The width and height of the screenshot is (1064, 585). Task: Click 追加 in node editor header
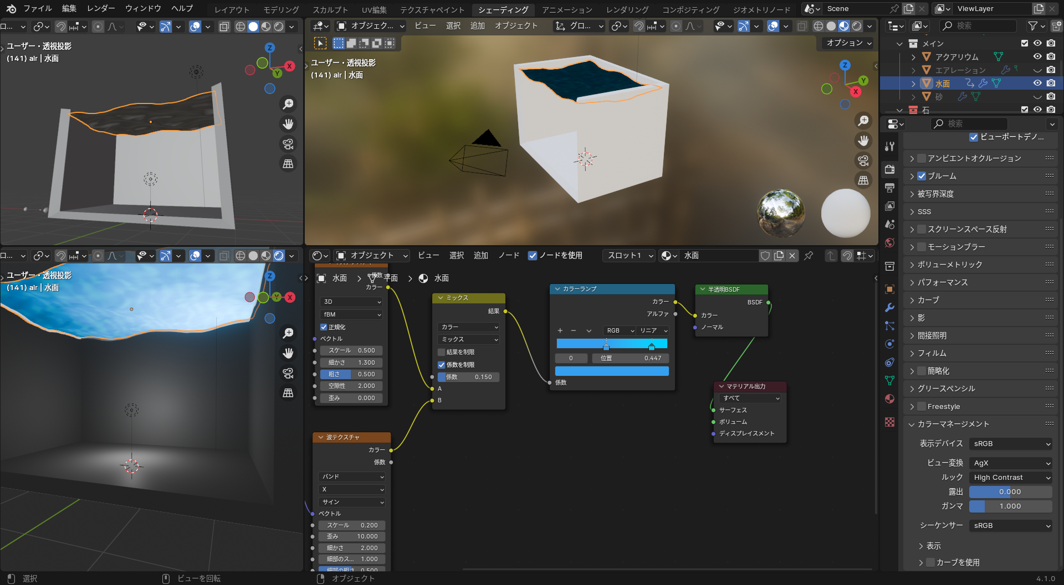pos(480,255)
